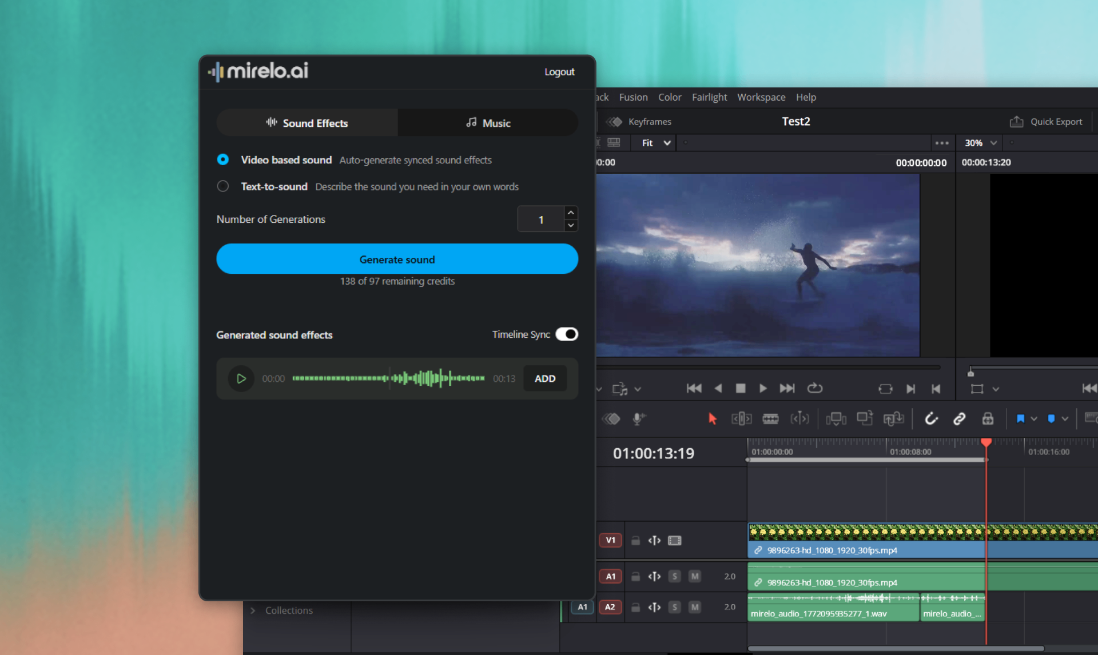Click the voiceover microphone icon

(639, 419)
